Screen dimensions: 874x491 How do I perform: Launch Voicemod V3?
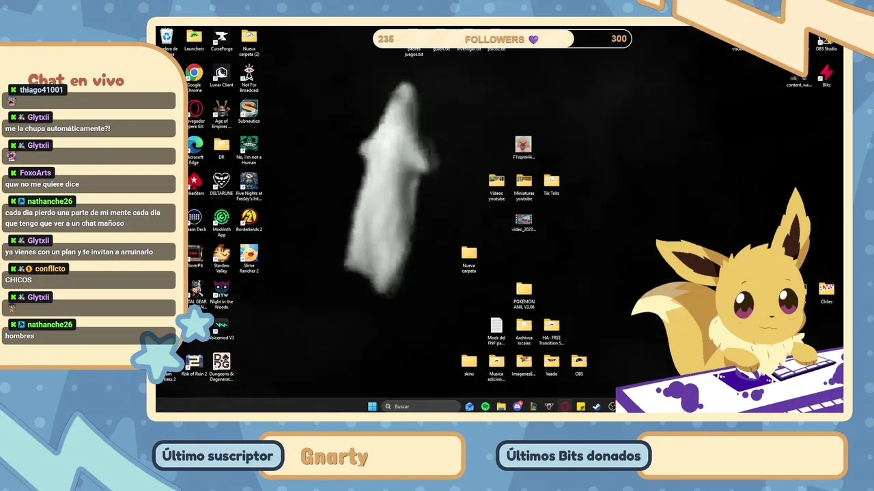(x=221, y=329)
